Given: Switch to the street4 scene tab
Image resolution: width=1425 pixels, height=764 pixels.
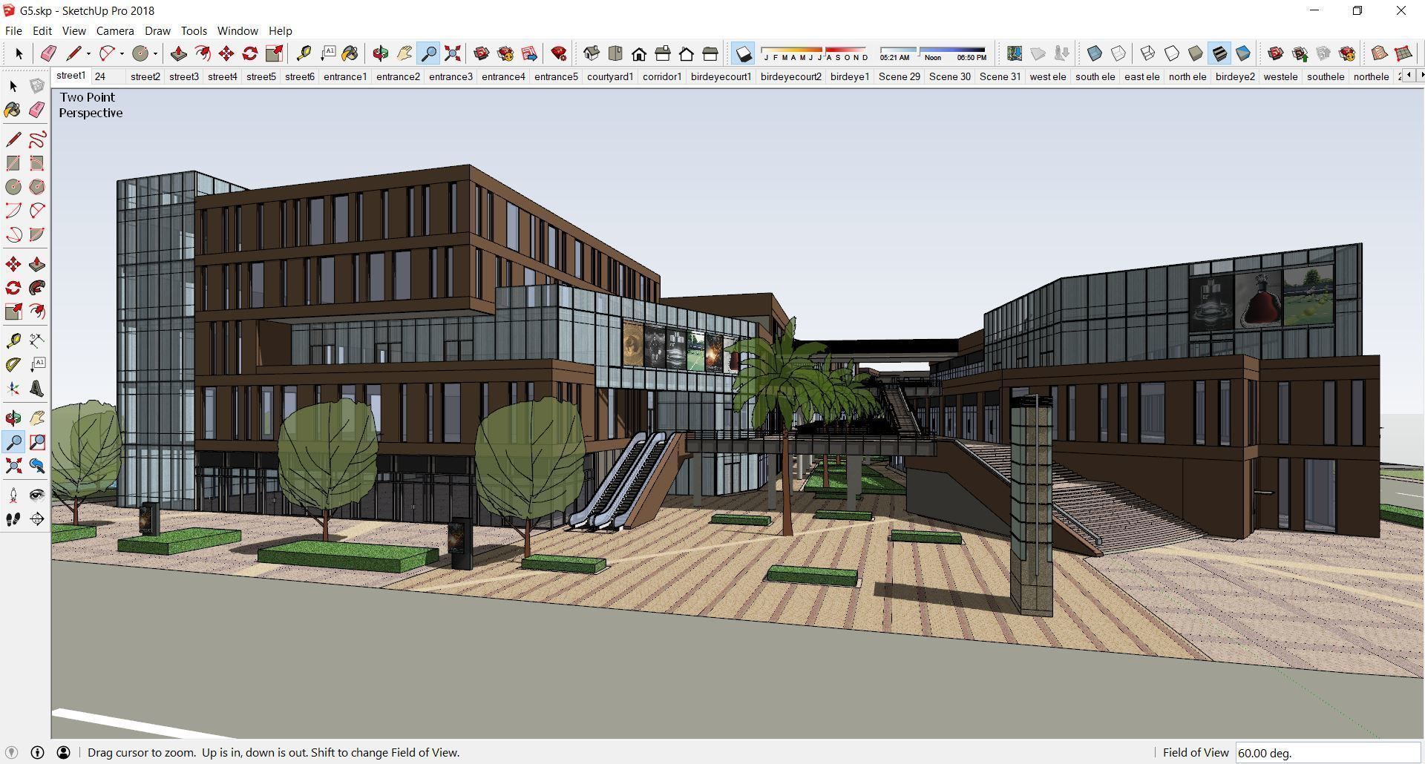Looking at the screenshot, I should point(222,76).
